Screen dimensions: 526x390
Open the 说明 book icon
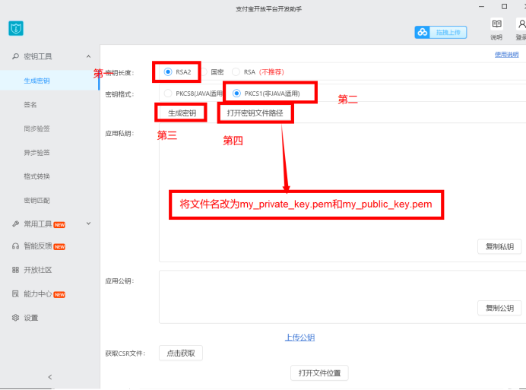point(497,24)
